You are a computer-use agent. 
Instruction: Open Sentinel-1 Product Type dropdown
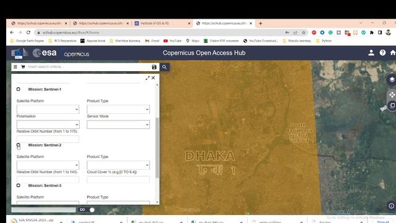(118, 109)
